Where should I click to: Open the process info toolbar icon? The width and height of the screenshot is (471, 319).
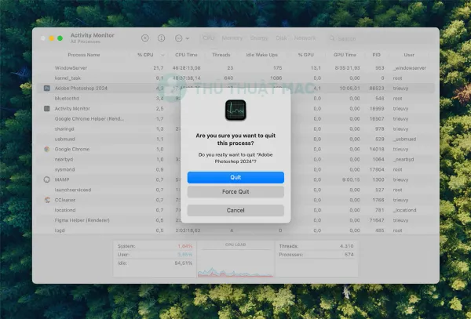[x=161, y=38]
